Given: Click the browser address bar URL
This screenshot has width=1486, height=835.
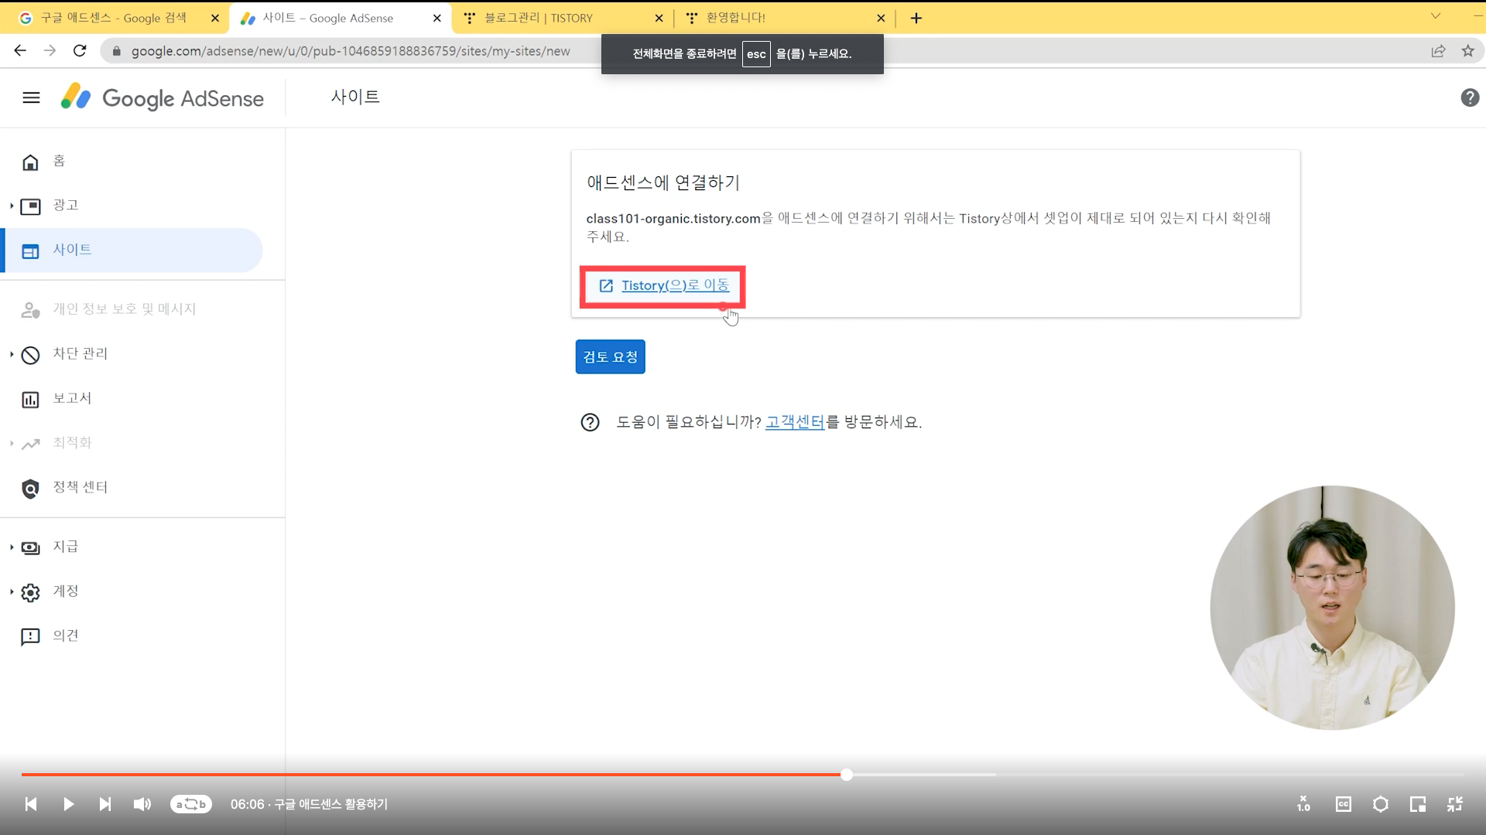Looking at the screenshot, I should pyautogui.click(x=350, y=51).
